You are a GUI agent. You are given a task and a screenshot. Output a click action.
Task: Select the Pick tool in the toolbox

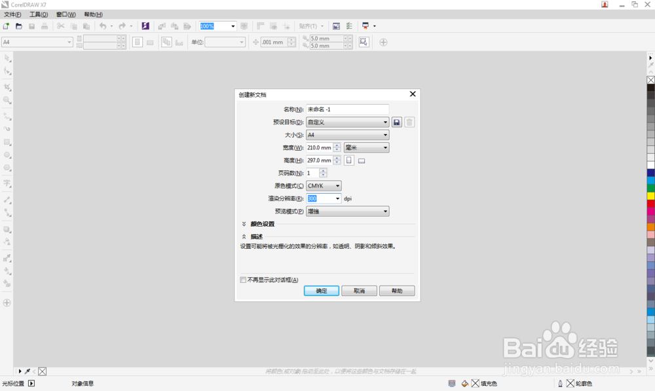click(x=7, y=58)
